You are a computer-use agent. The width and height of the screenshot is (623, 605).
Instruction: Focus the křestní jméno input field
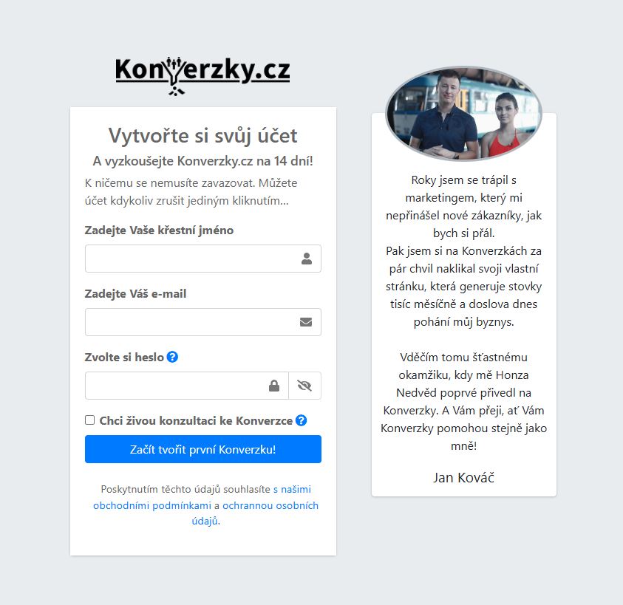click(203, 259)
